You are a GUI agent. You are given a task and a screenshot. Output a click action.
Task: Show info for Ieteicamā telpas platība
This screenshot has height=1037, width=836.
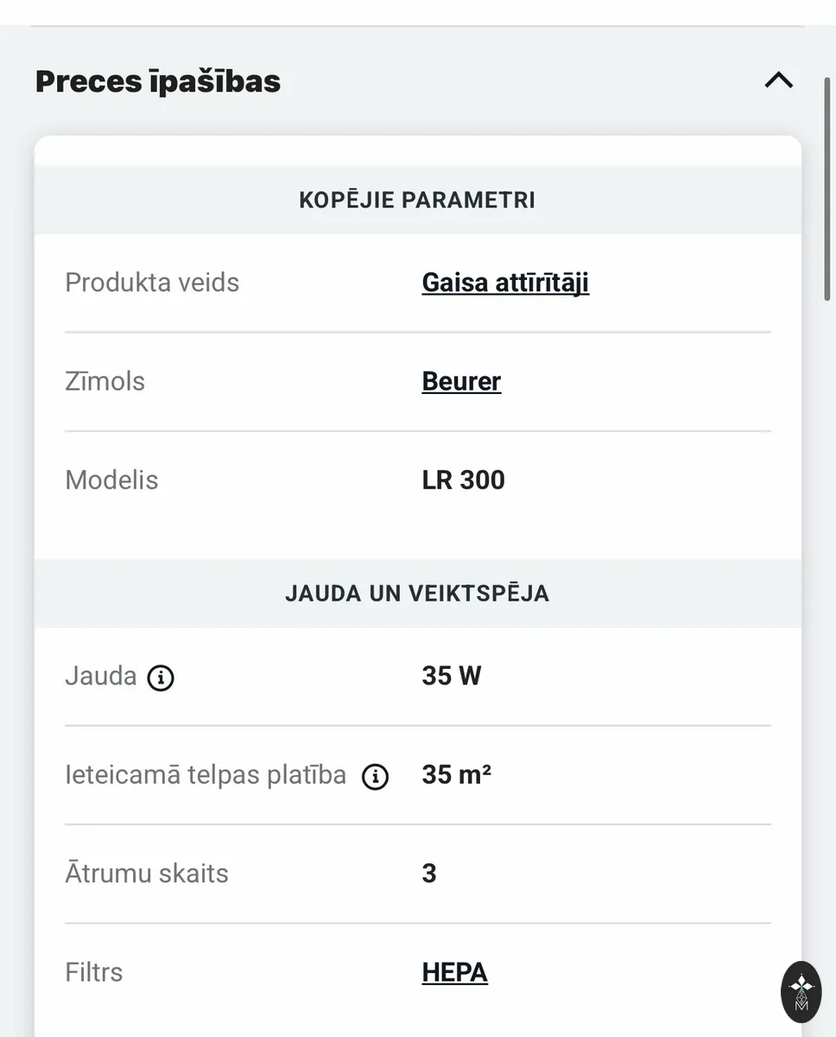[375, 777]
